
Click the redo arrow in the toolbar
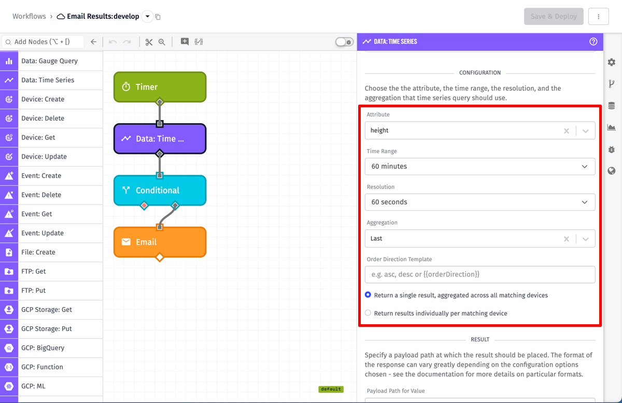tap(127, 42)
